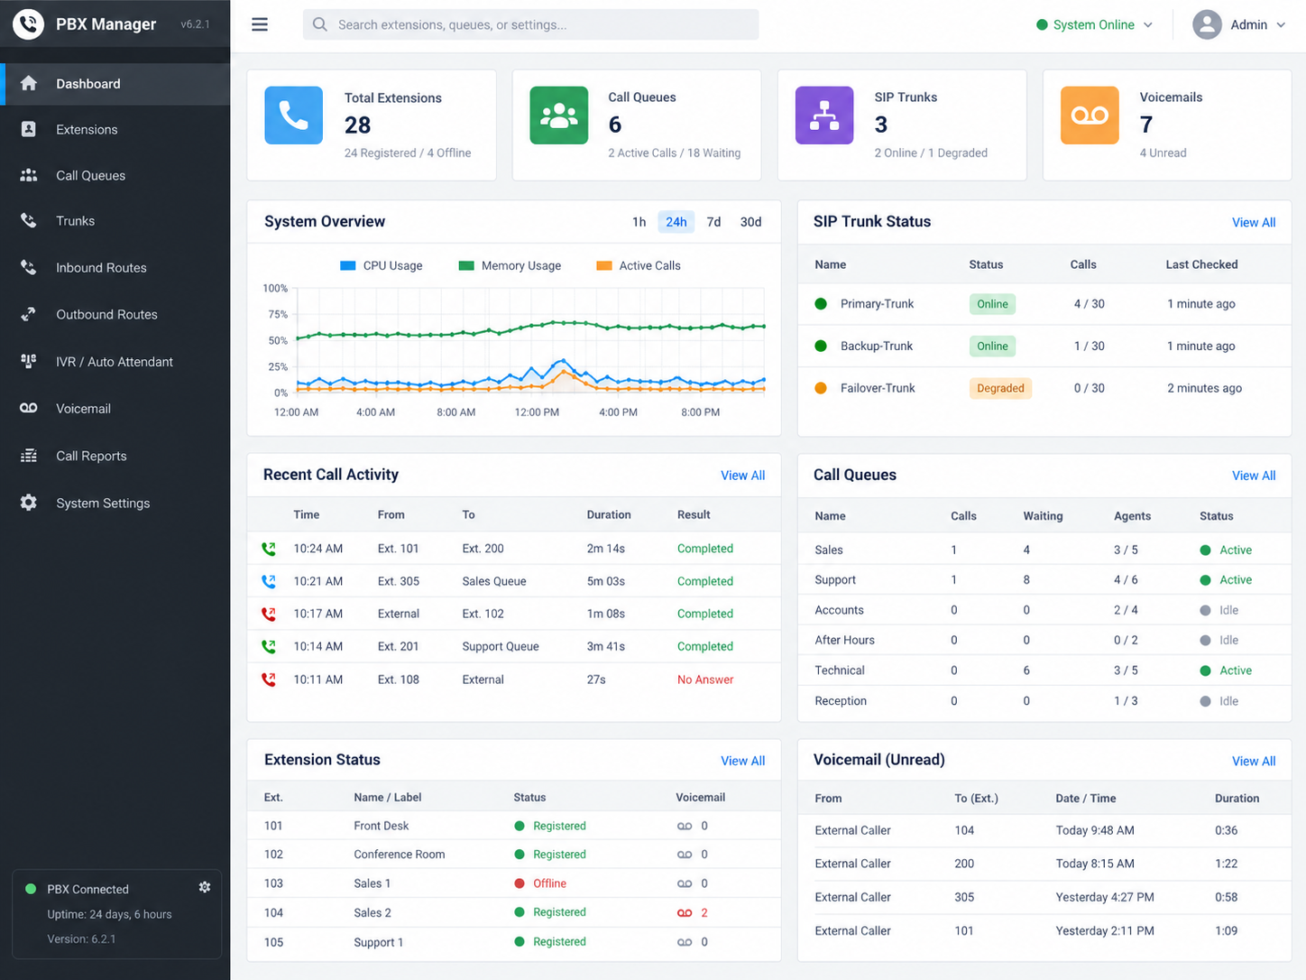Click the Total Extensions phone icon
Screen dimensions: 1306x980
pyautogui.click(x=293, y=116)
